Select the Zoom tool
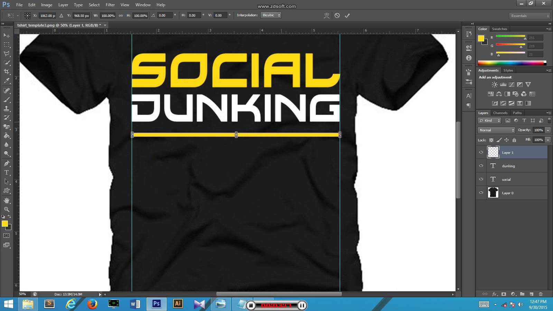Viewport: 553px width, 311px height. coord(7,209)
